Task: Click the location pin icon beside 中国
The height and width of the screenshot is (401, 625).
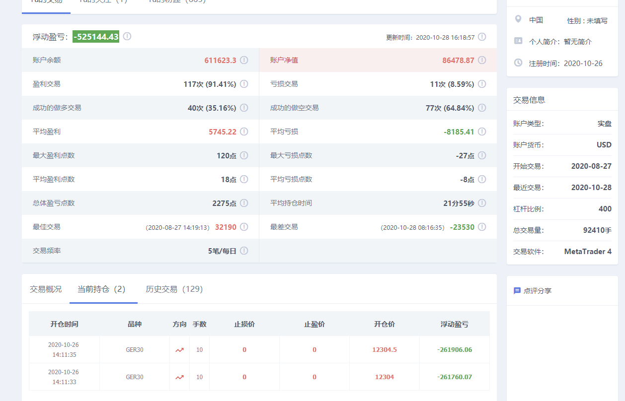Action: (518, 19)
